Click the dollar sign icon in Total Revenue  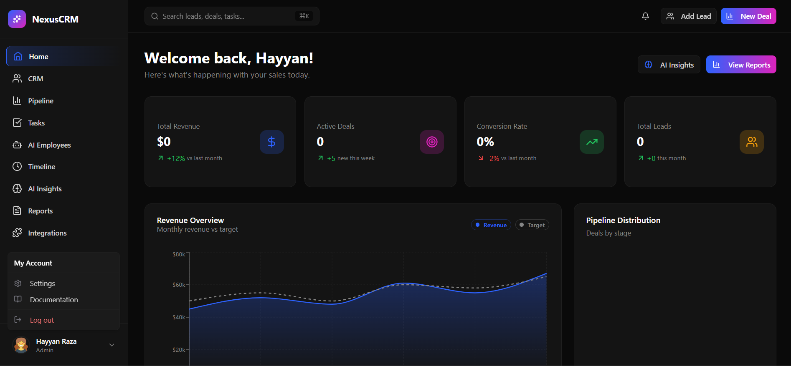(271, 142)
